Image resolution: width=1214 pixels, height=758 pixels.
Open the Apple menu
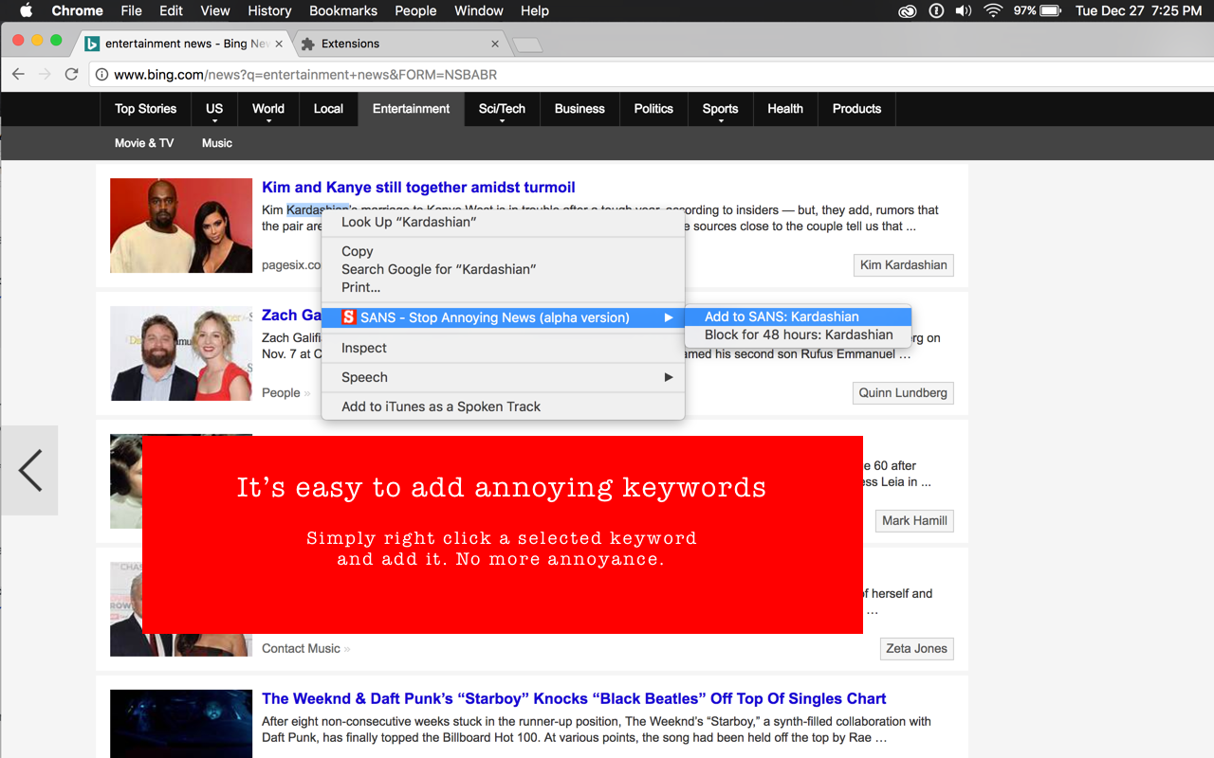[26, 10]
